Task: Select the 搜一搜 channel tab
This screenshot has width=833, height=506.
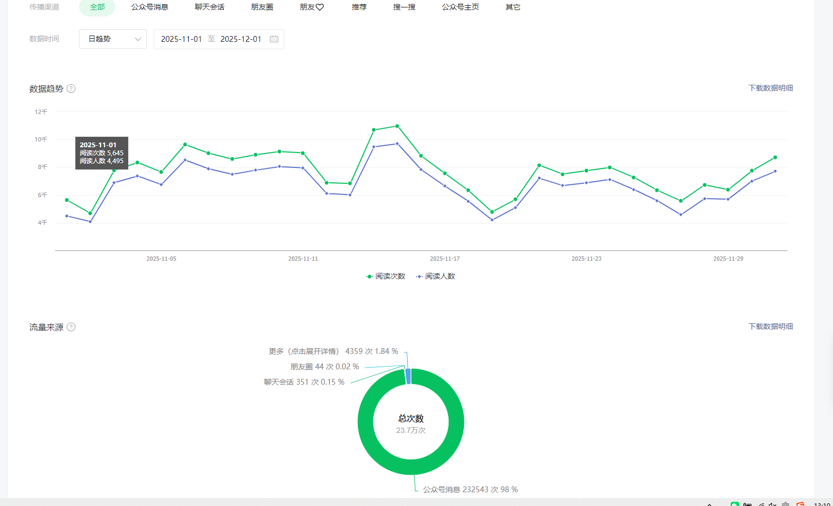Action: pos(404,7)
